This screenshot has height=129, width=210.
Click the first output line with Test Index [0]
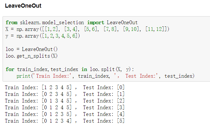[65, 87]
